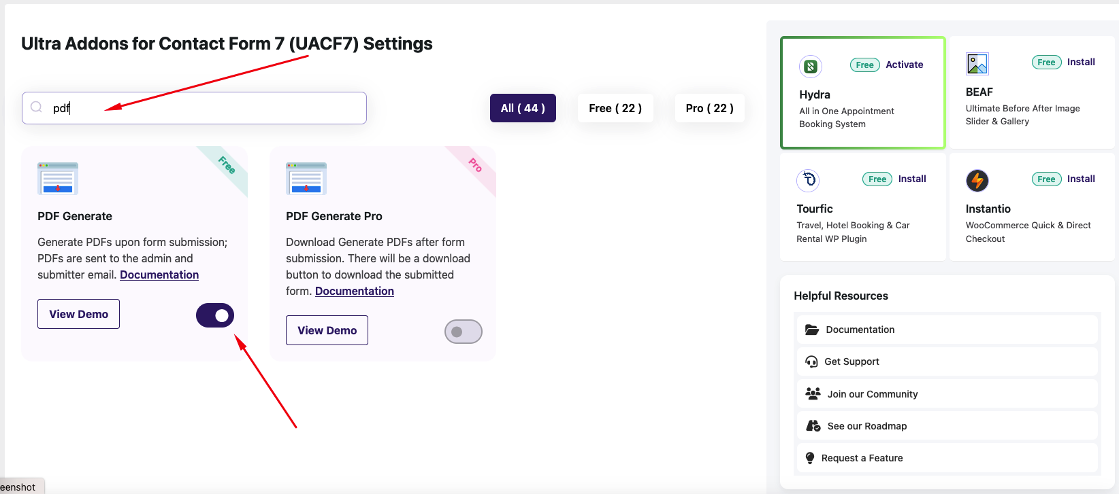Open View Demo for PDF Generate
This screenshot has width=1119, height=494.
79,314
